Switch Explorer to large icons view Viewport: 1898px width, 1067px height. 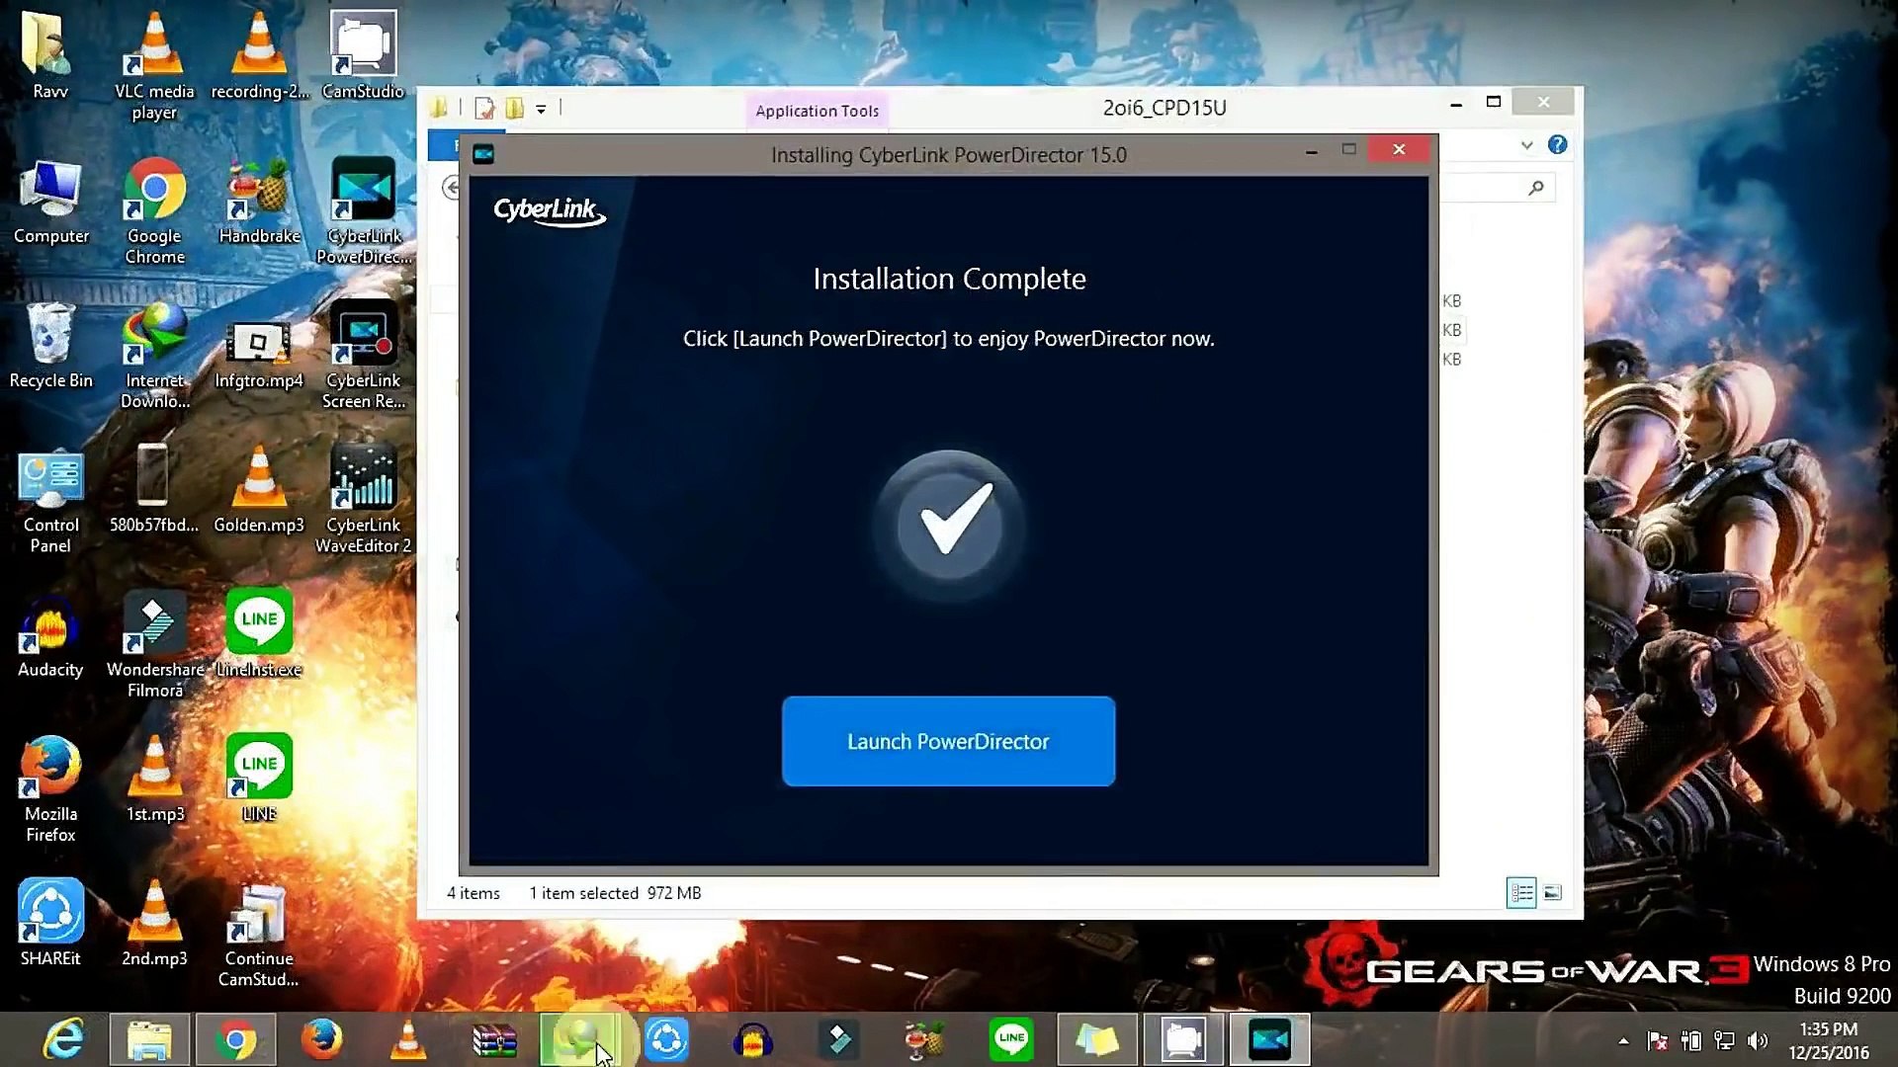[1552, 892]
